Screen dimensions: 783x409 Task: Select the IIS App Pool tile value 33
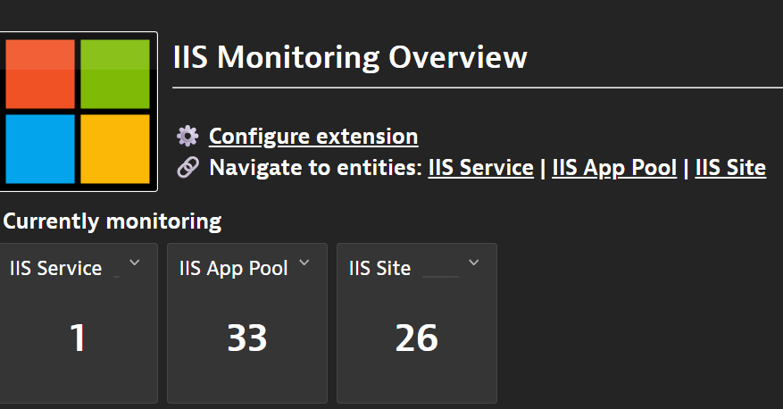(247, 338)
